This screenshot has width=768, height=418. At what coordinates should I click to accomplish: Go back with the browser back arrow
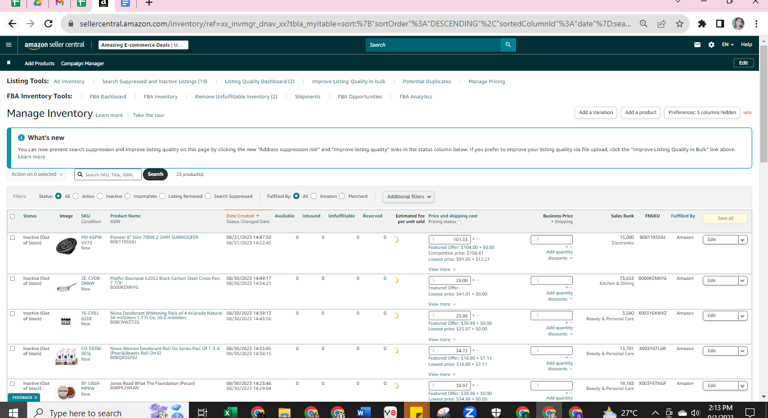[x=12, y=24]
